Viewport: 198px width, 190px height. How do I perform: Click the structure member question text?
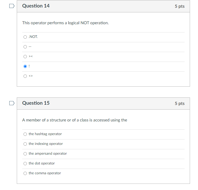[75, 120]
